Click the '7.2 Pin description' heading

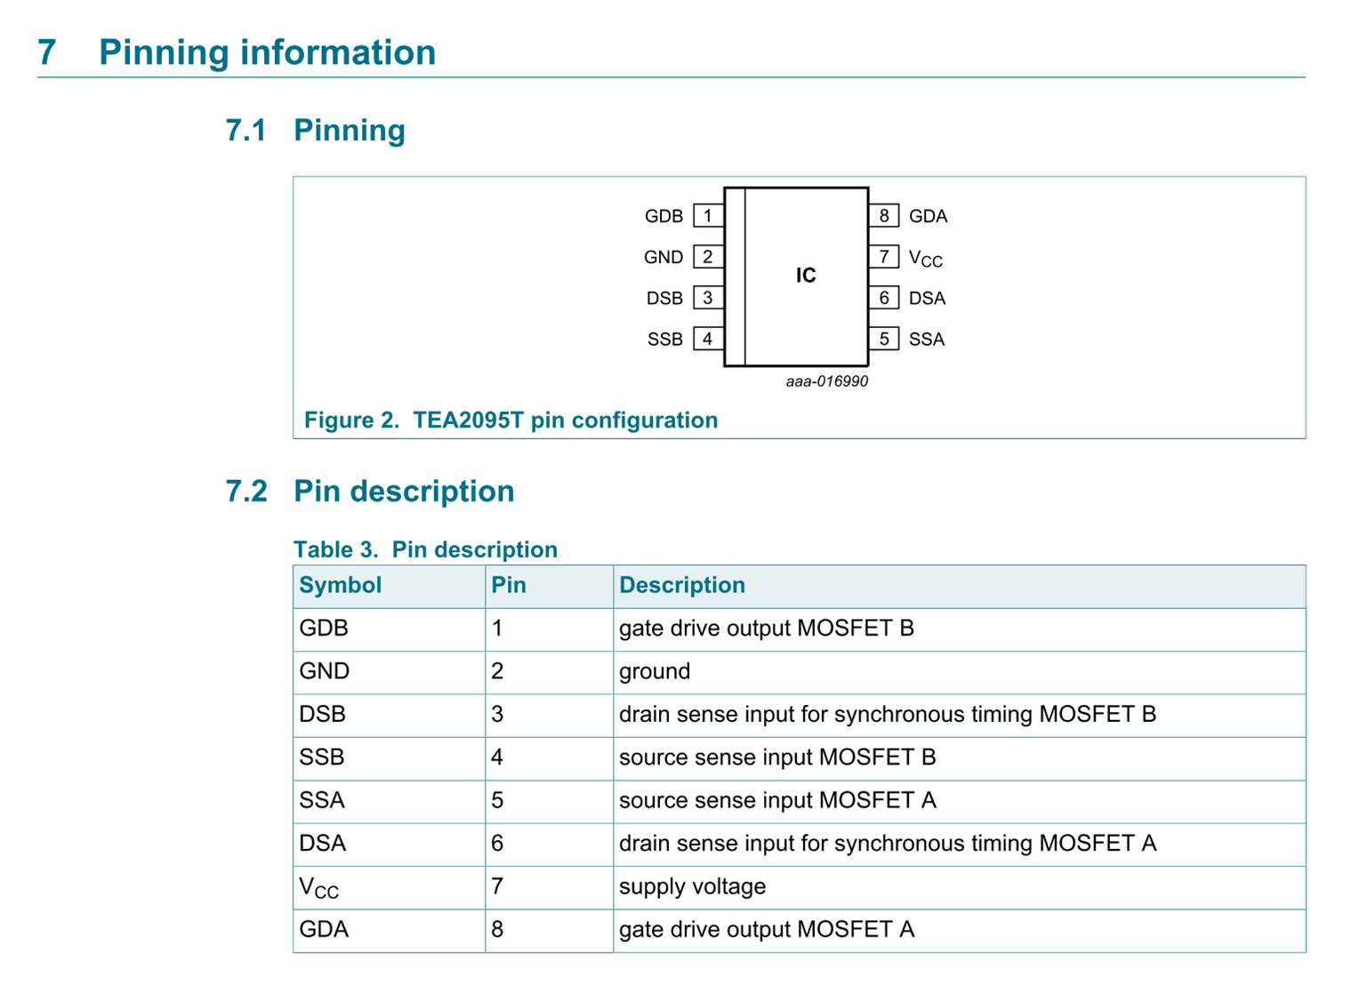(x=370, y=491)
